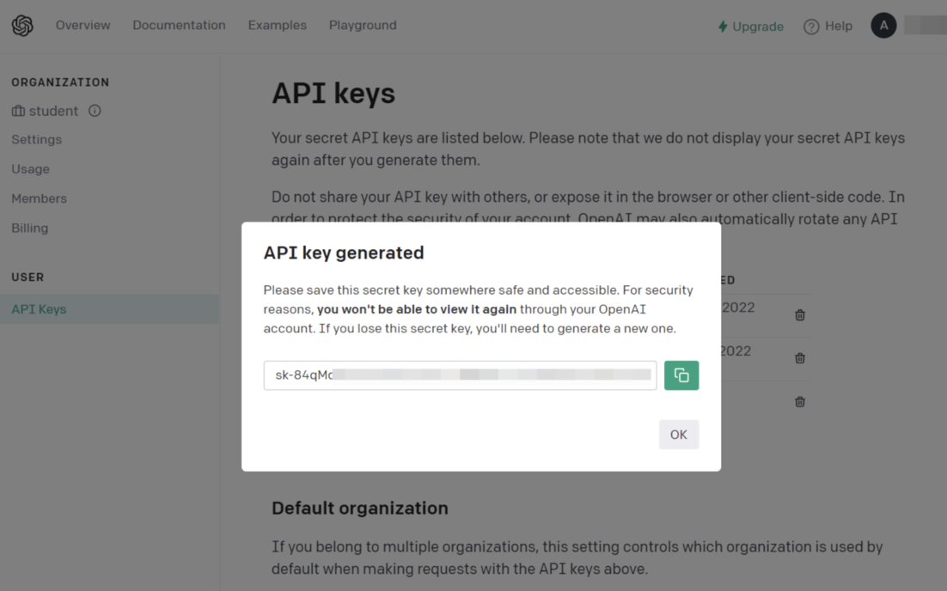Click inside the secret key text field

point(460,375)
